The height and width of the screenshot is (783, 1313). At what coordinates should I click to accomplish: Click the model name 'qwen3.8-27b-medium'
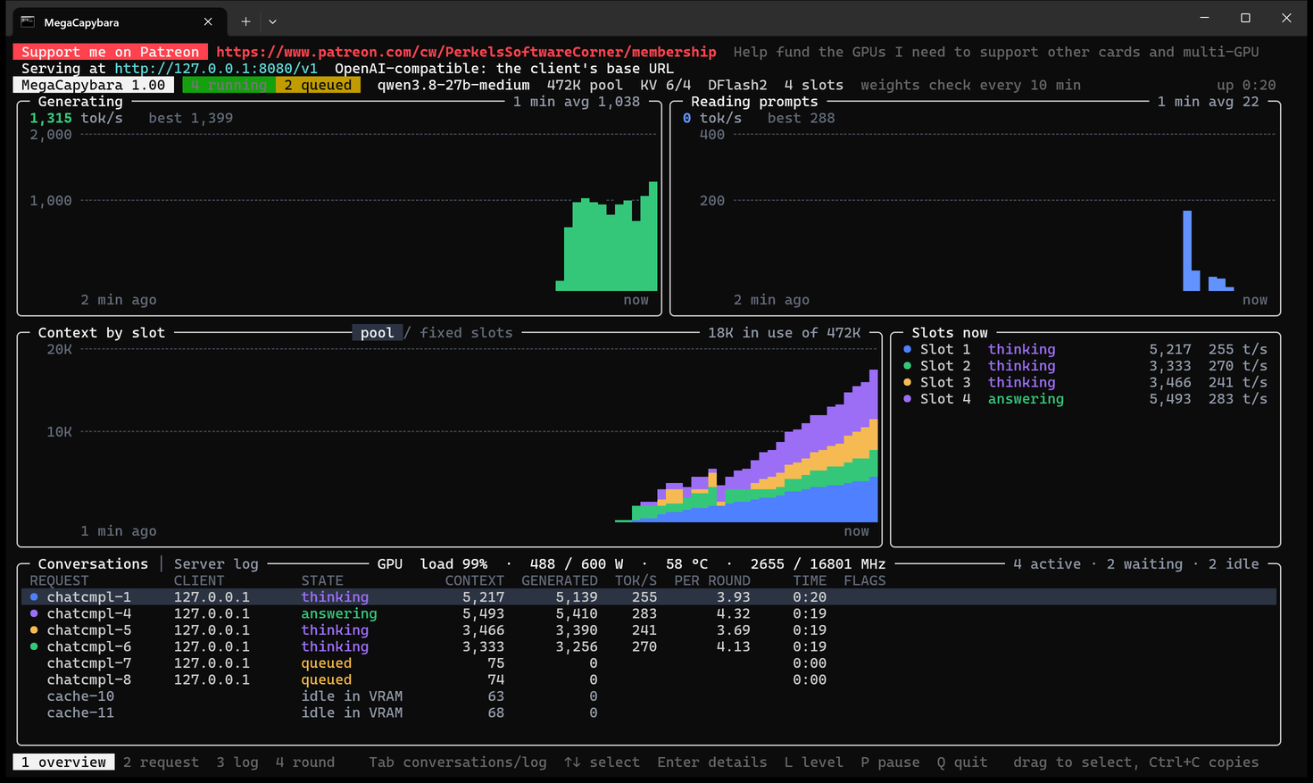[x=453, y=85]
